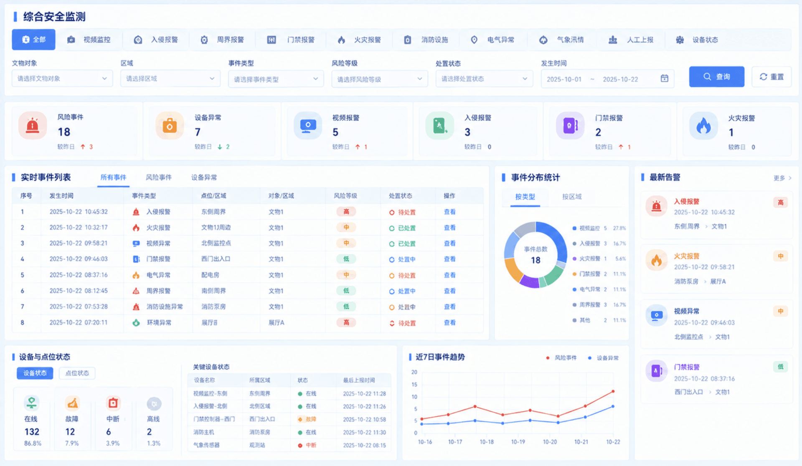Click the 入侵报警 icon in event row 1

(136, 212)
